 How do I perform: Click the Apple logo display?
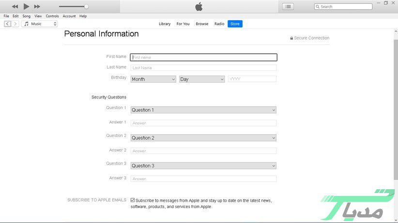tap(199, 6)
